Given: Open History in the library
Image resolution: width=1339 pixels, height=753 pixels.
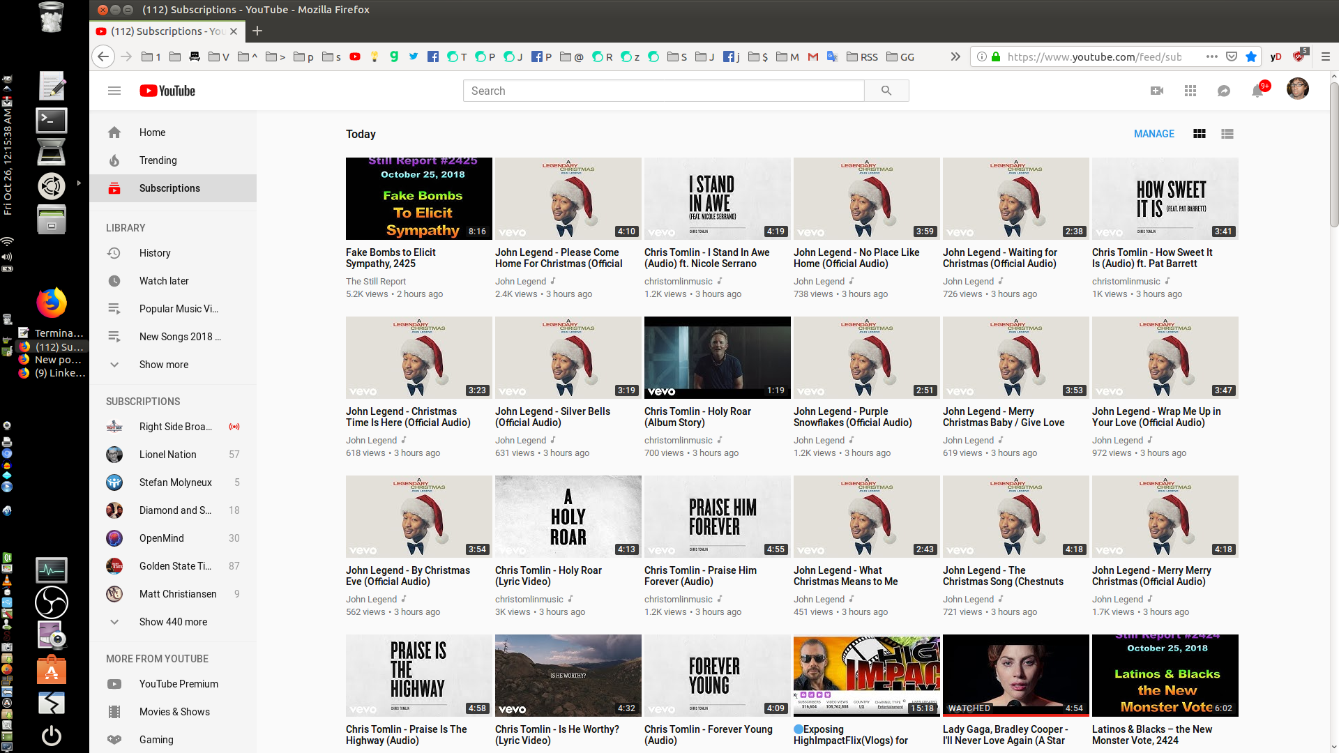Looking at the screenshot, I should (173, 253).
